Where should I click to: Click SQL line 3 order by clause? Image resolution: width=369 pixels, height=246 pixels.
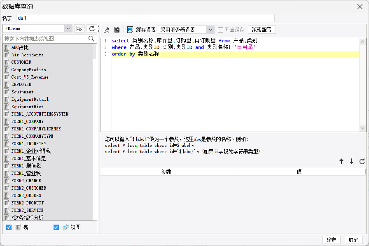135,54
